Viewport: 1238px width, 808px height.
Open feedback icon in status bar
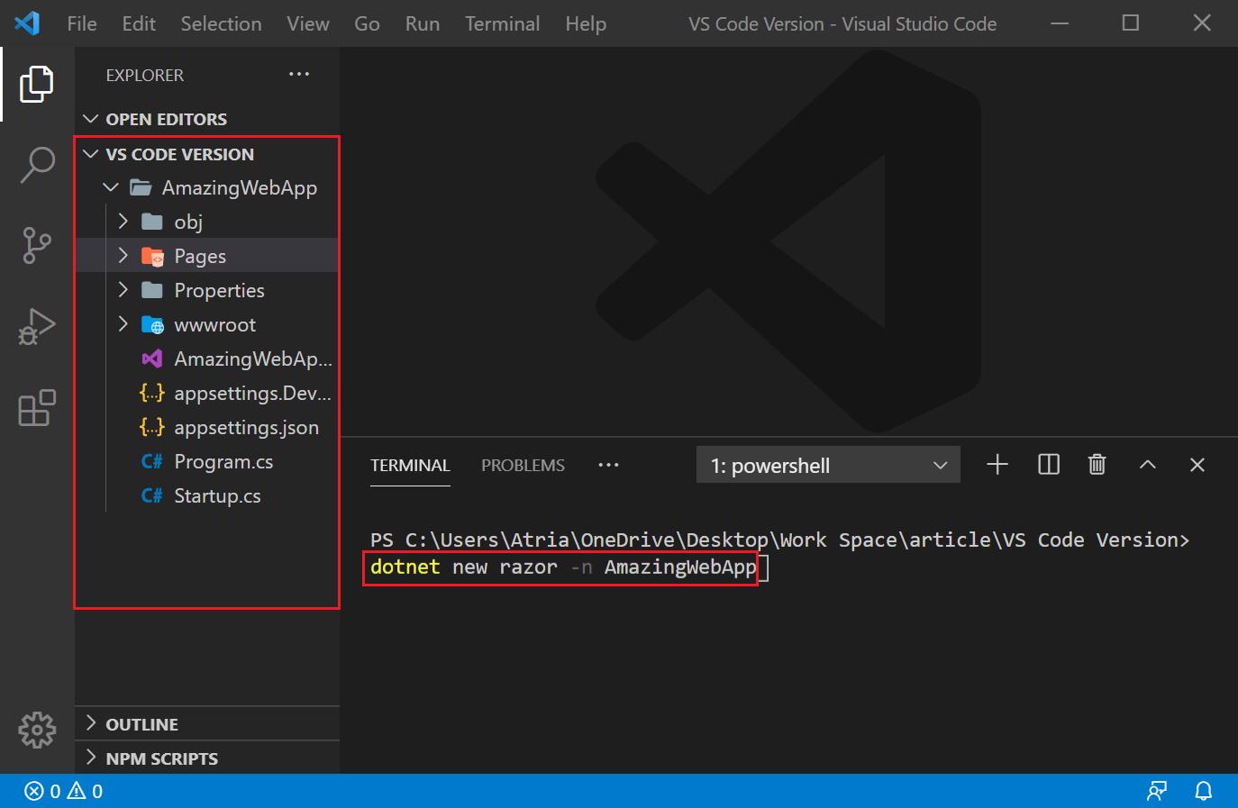(x=1157, y=791)
